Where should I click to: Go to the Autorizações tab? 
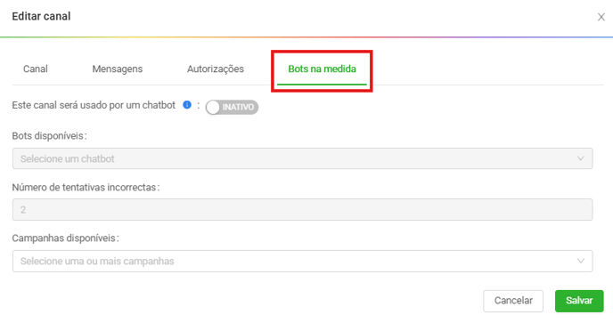coord(216,69)
